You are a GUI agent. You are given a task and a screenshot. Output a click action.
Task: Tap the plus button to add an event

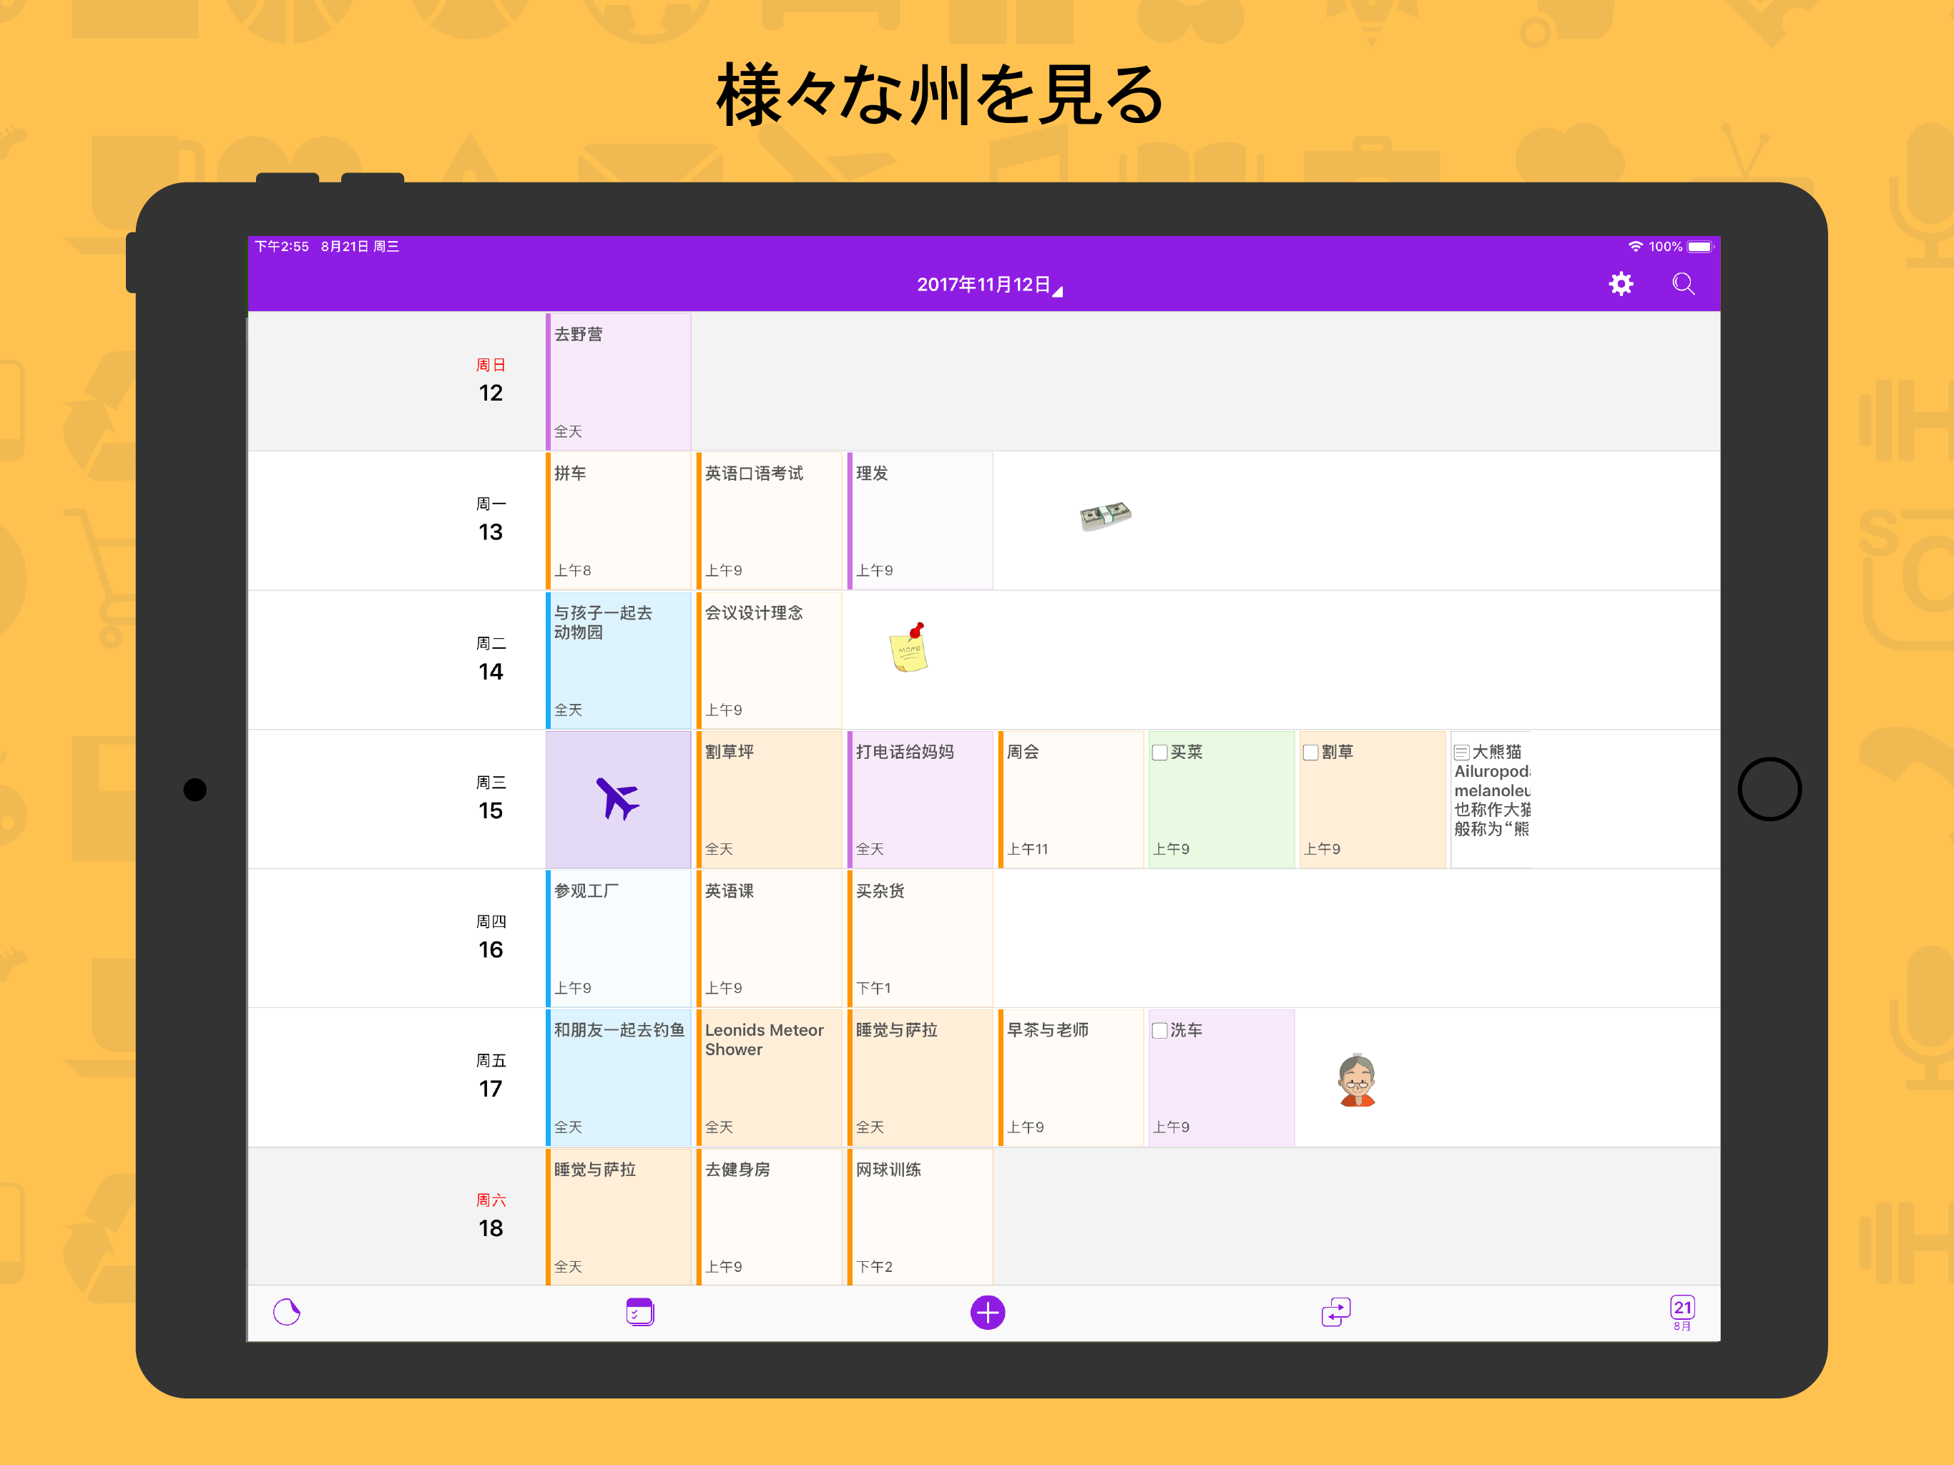[x=988, y=1313]
